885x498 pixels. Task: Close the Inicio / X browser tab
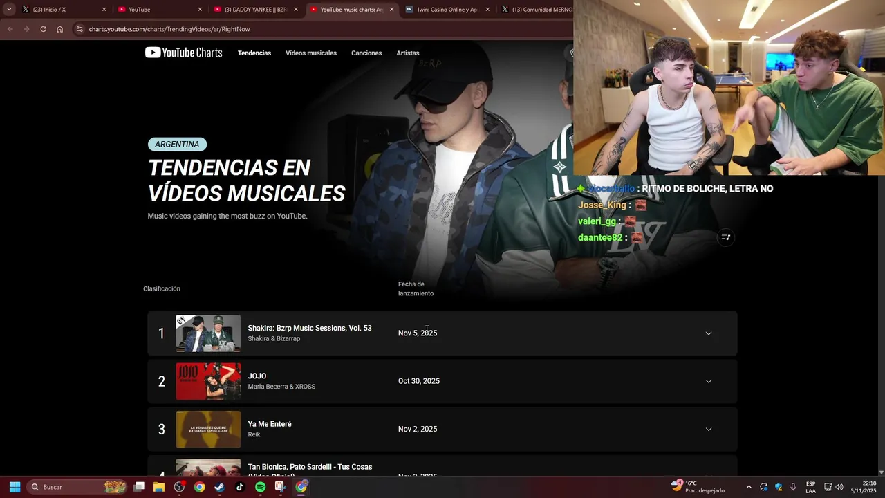pyautogui.click(x=104, y=10)
